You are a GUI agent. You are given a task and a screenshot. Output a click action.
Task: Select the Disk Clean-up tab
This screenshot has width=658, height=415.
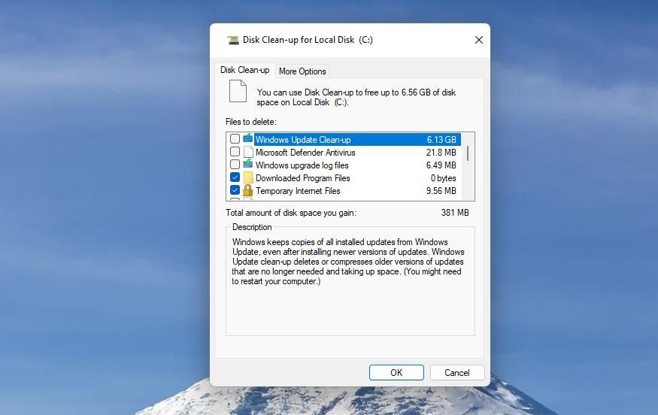coord(244,70)
